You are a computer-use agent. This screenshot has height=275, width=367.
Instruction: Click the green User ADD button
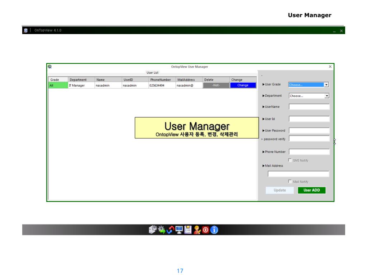(x=312, y=190)
